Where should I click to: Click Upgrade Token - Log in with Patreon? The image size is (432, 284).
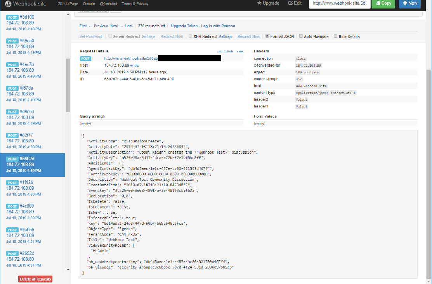[203, 26]
